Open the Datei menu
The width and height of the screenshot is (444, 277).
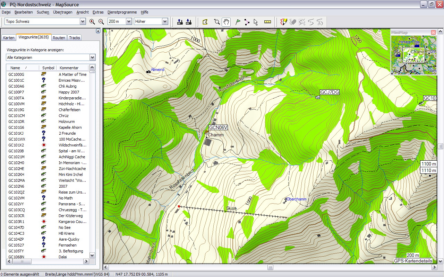6,12
